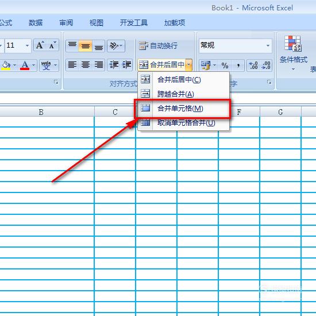Open the font size 11 dropdown
This screenshot has width=316, height=316.
pyautogui.click(x=27, y=46)
